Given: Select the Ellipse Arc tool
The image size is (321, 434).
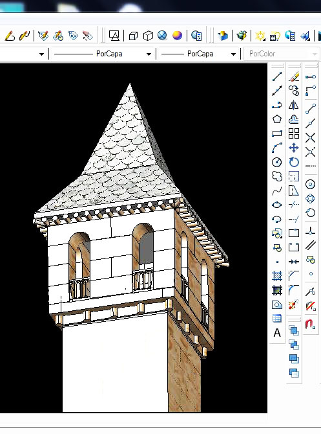Looking at the screenshot, I should (x=277, y=219).
